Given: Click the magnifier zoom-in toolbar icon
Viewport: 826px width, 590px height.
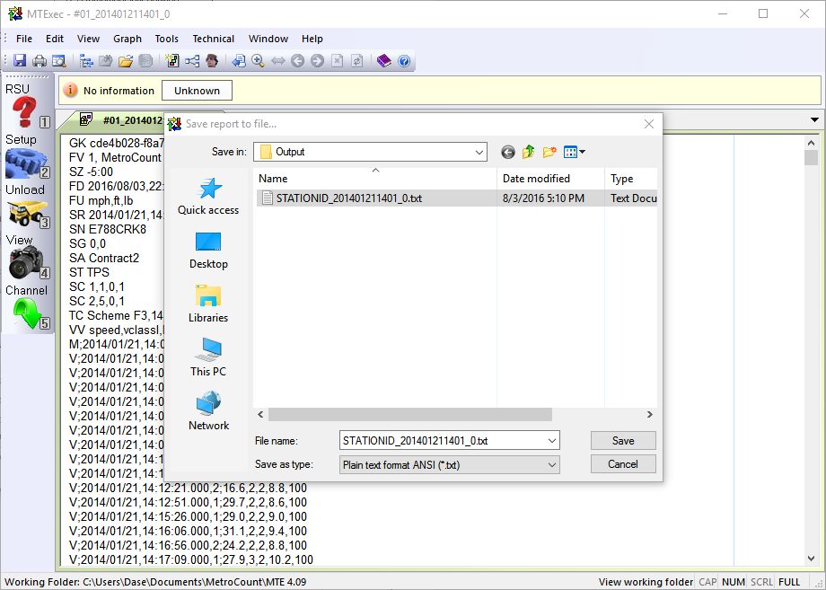Looking at the screenshot, I should 259,60.
